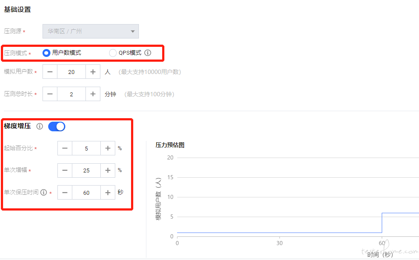Click the 基础设置 section heading
Image resolution: width=419 pixels, height=260 pixels.
pyautogui.click(x=18, y=9)
